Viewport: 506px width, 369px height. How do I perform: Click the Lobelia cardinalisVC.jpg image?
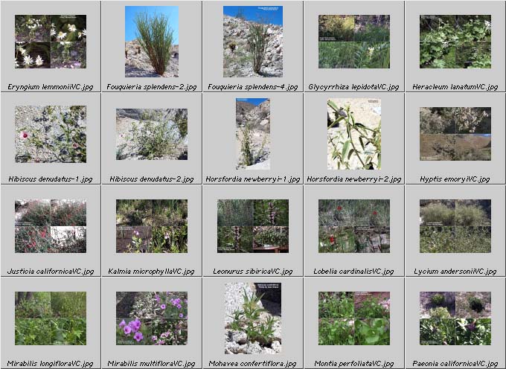pos(354,226)
